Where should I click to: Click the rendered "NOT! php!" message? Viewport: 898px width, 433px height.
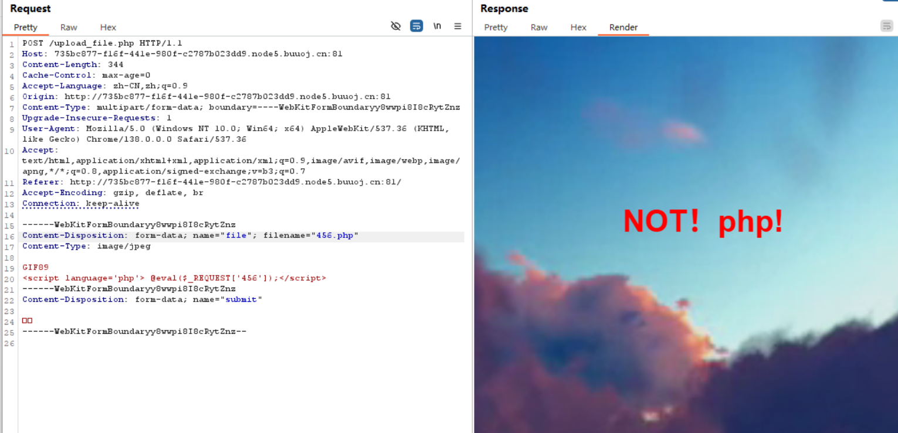click(703, 221)
